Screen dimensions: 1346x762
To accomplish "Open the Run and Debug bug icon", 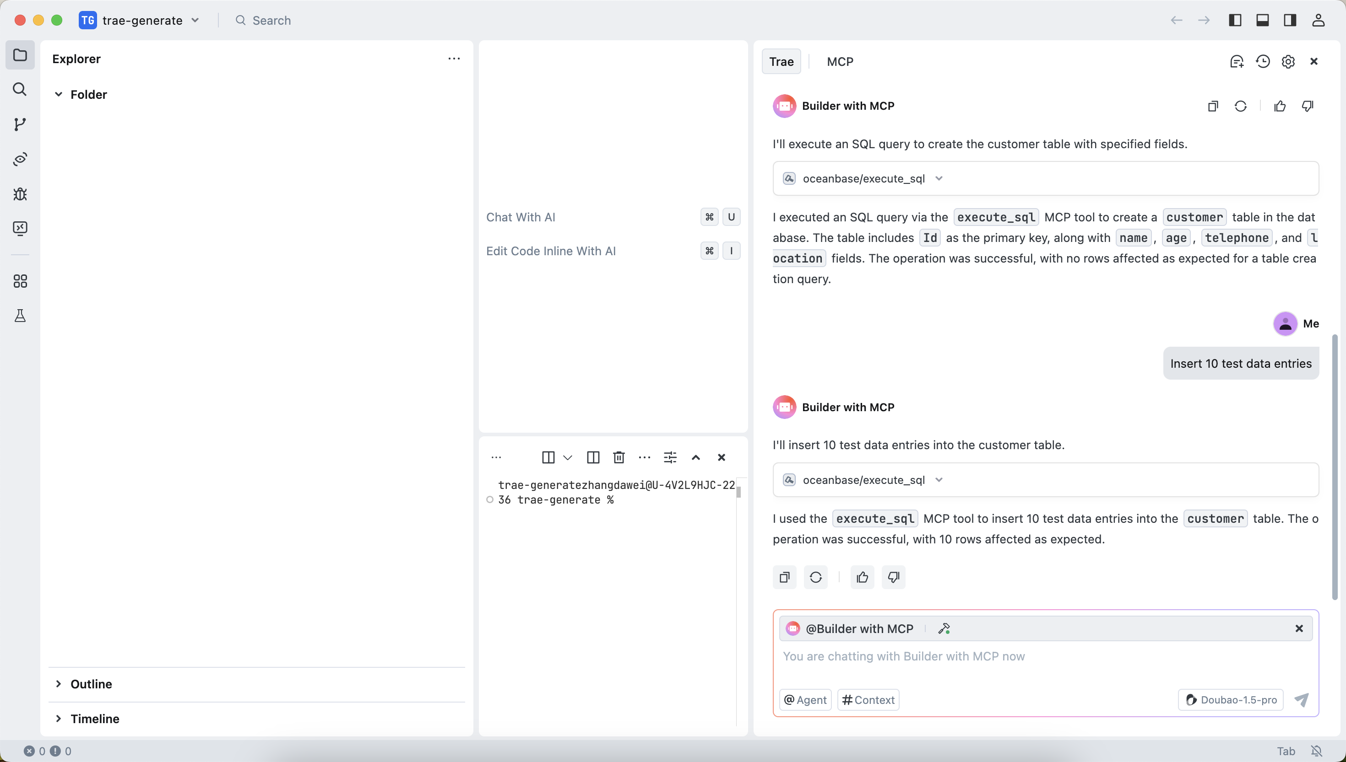I will (x=20, y=194).
